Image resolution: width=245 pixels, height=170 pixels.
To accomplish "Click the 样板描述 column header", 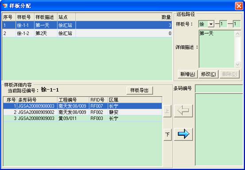I will [46, 17].
